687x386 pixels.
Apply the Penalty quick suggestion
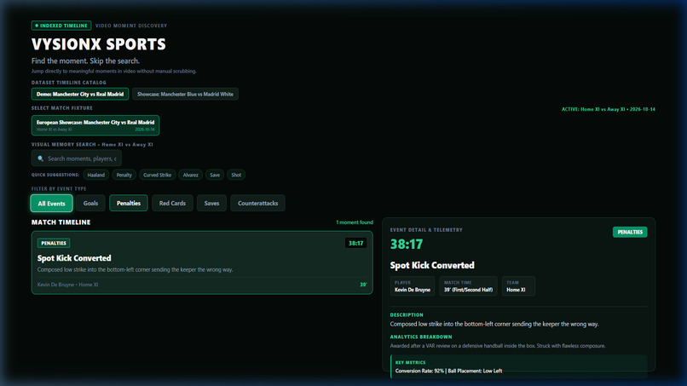tap(124, 175)
